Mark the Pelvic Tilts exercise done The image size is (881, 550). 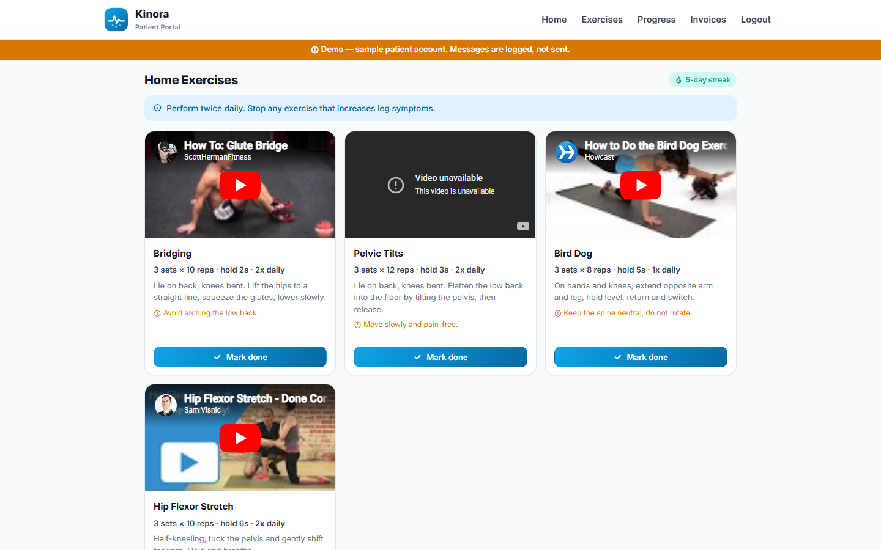point(441,357)
